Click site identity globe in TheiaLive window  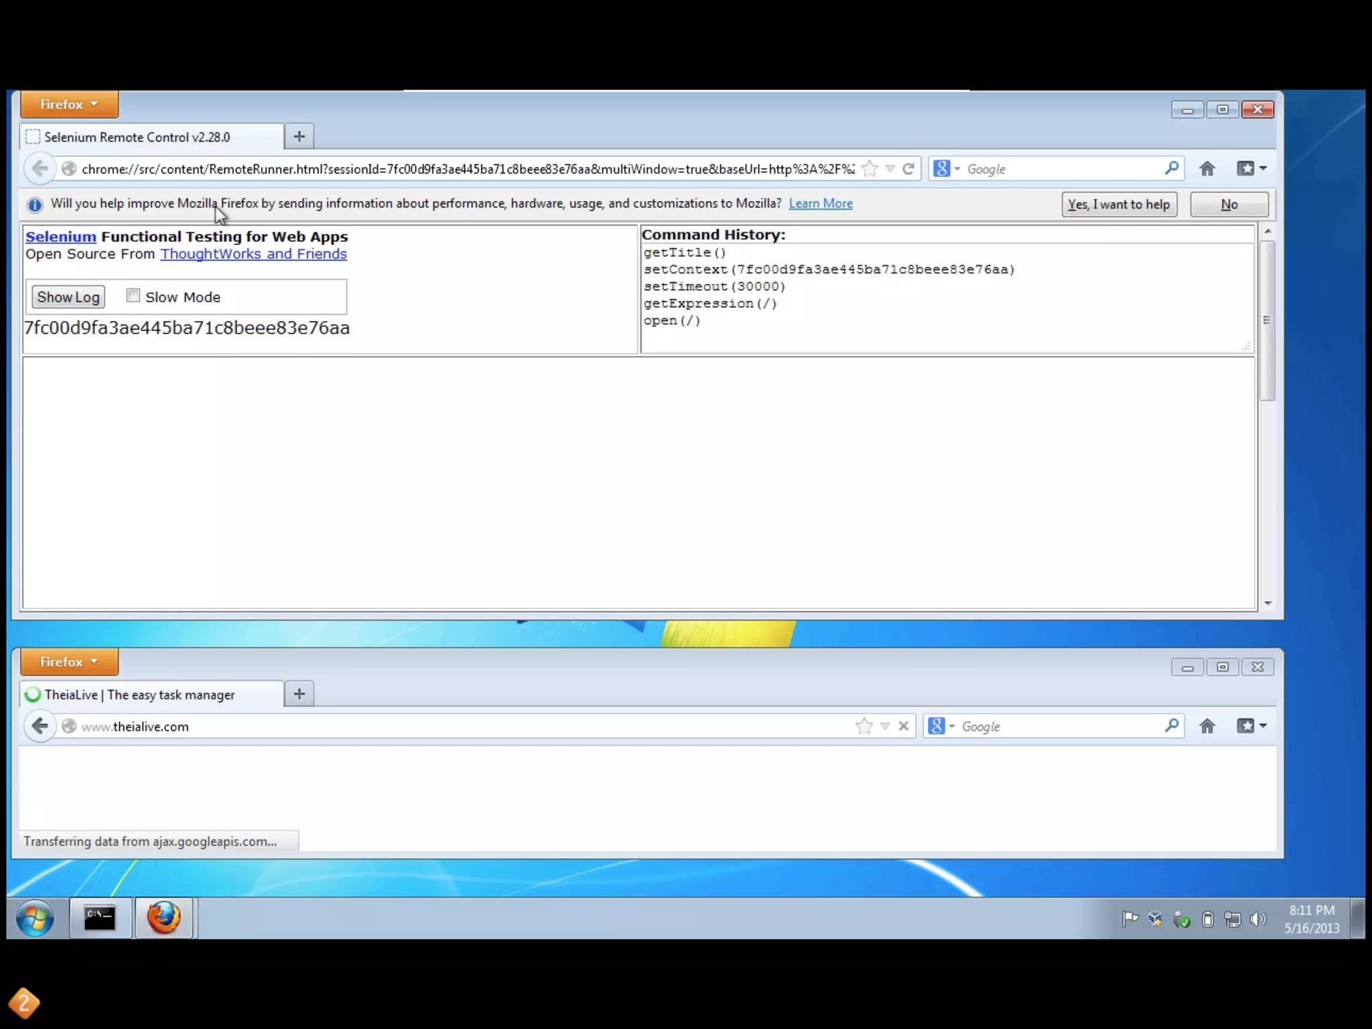click(68, 726)
